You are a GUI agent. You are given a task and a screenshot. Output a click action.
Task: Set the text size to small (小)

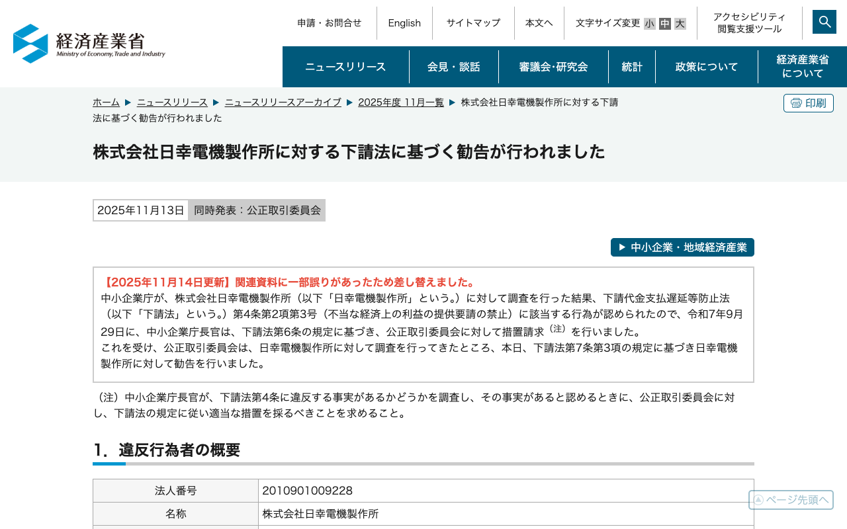[650, 24]
